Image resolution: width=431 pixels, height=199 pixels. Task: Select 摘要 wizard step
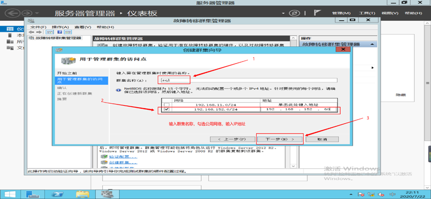[62, 99]
